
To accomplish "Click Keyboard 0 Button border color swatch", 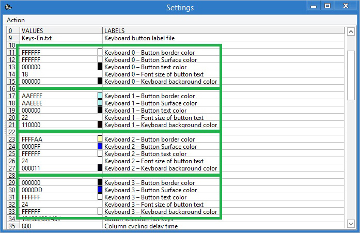I will tap(100, 52).
